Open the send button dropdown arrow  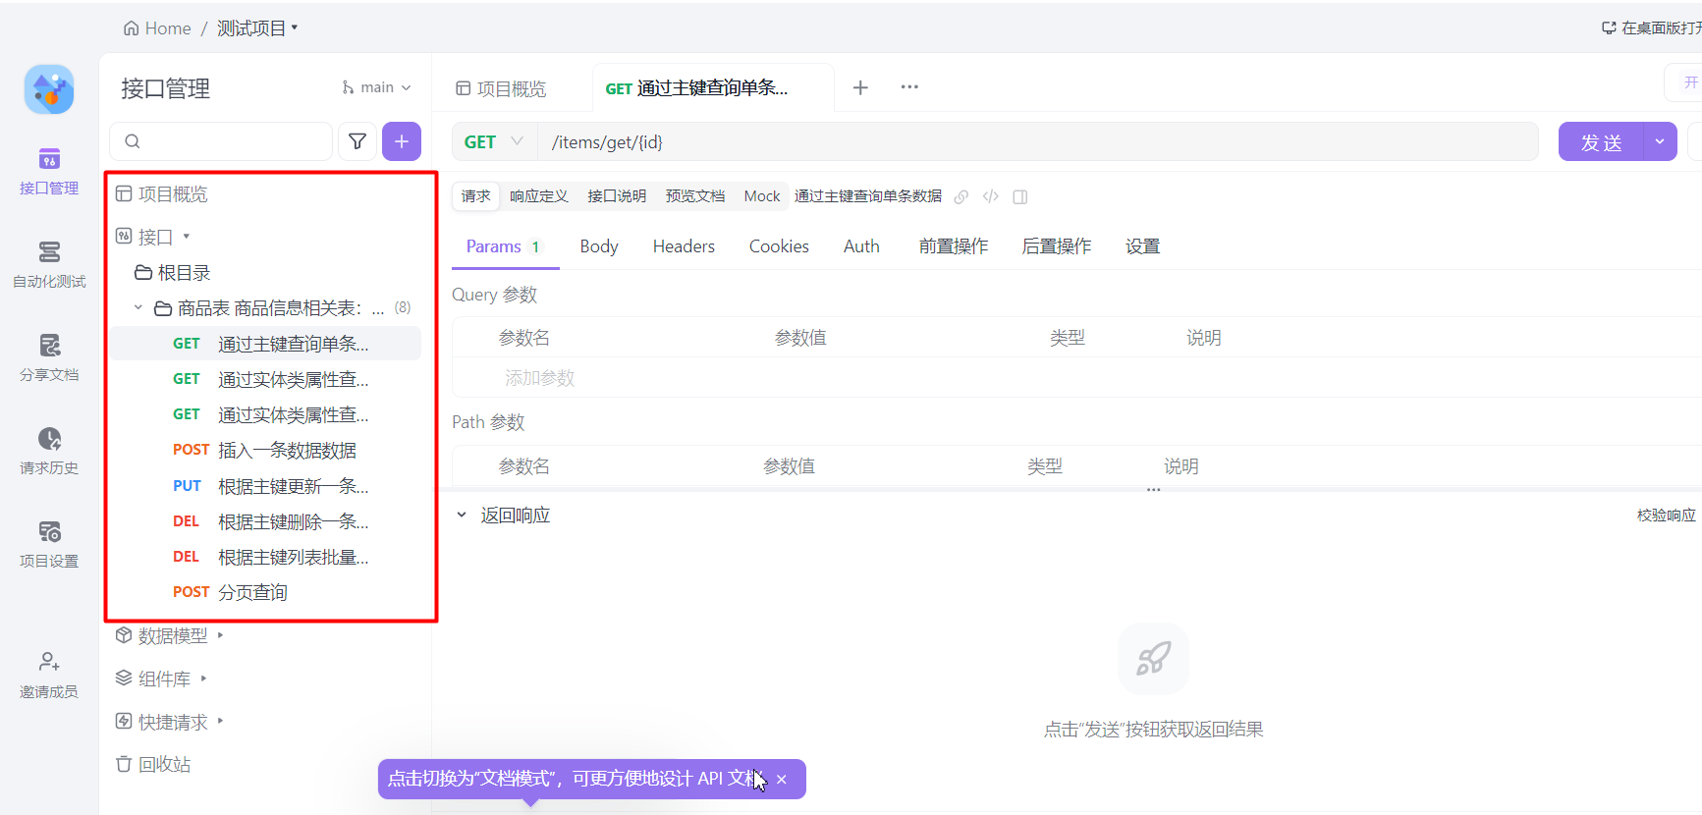point(1660,141)
